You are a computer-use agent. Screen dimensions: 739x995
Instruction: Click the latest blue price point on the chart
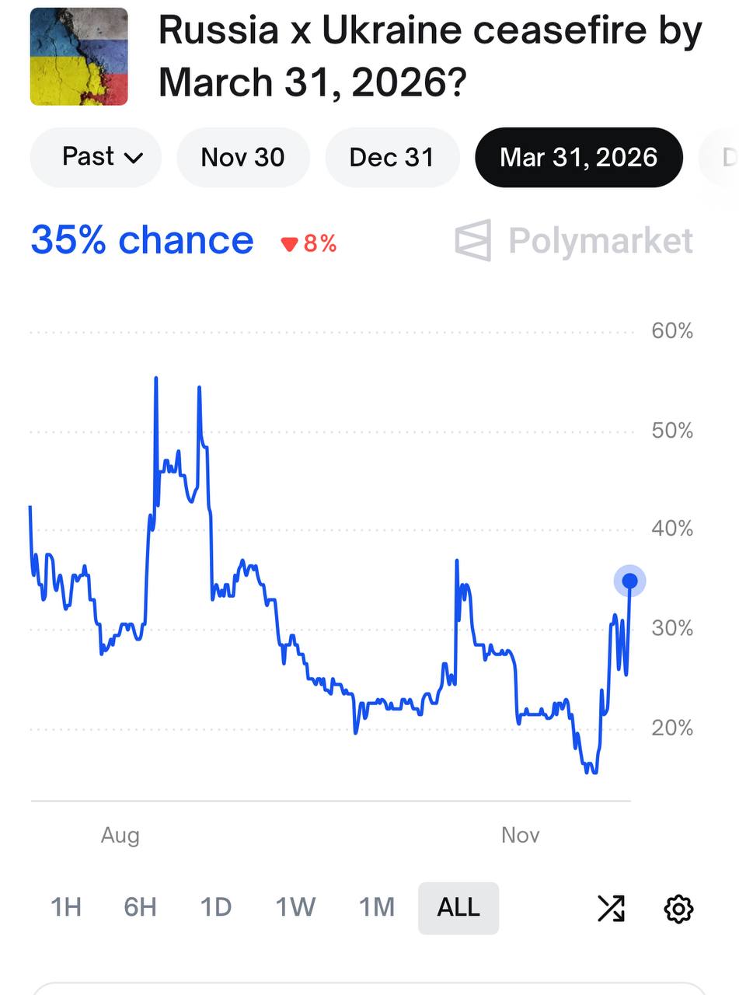coord(629,580)
